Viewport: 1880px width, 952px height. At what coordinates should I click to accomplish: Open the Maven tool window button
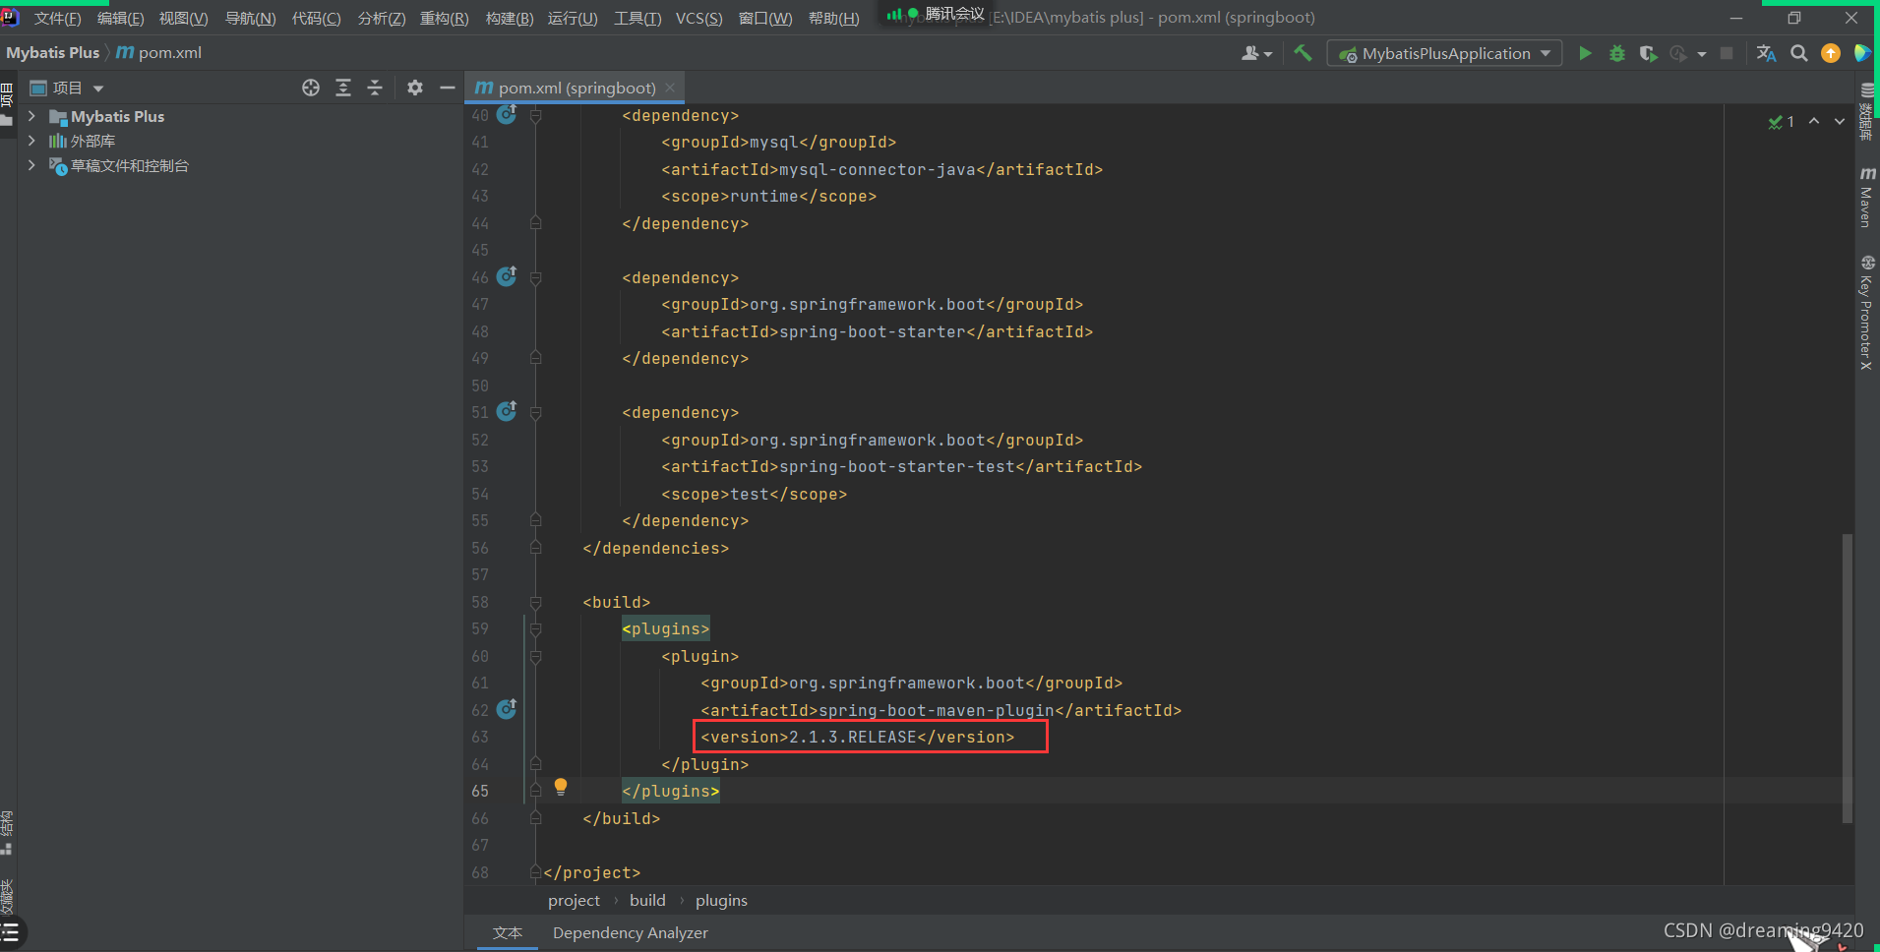[1866, 197]
